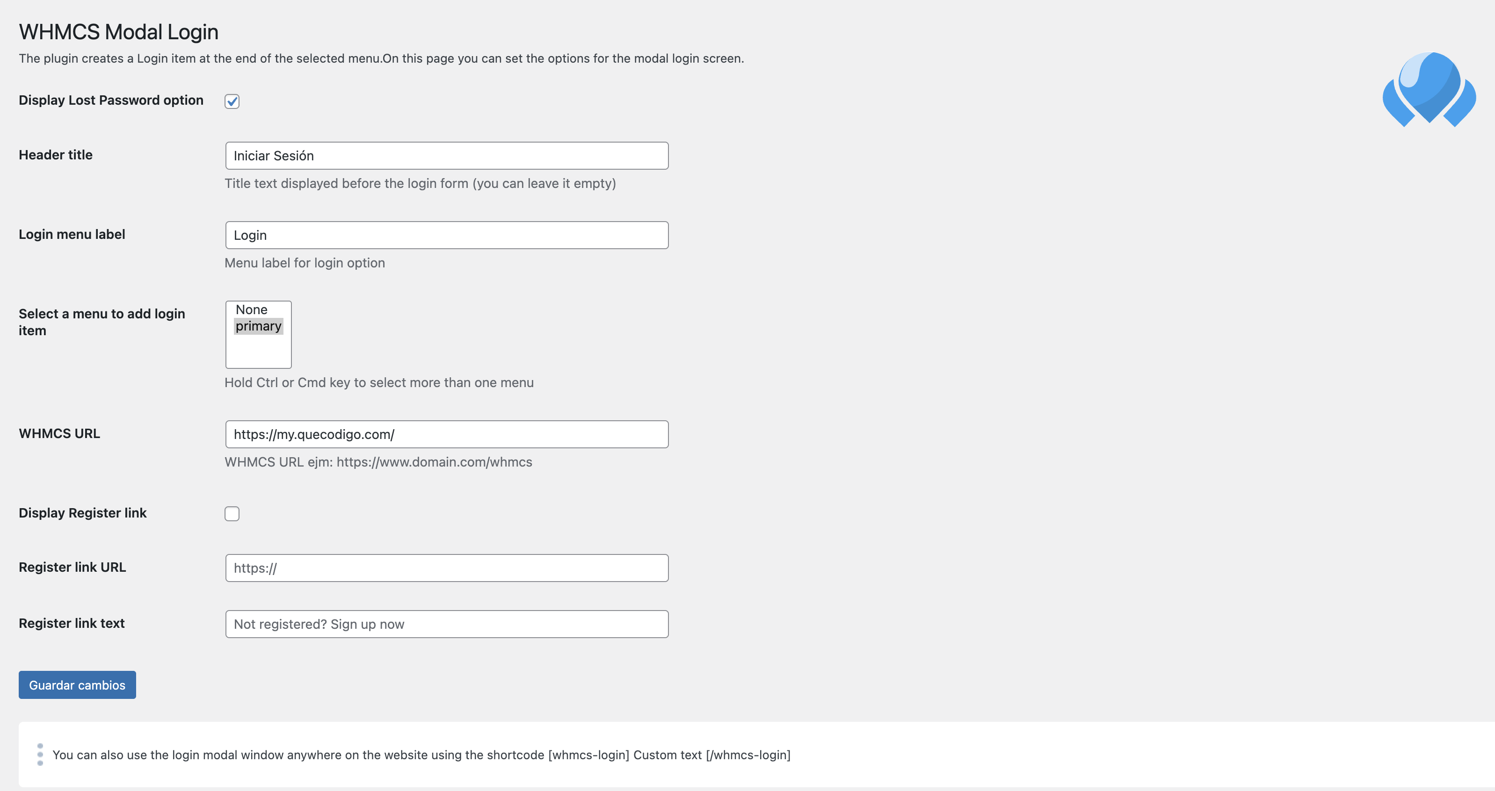
Task: Click the Header title label
Action: (56, 155)
